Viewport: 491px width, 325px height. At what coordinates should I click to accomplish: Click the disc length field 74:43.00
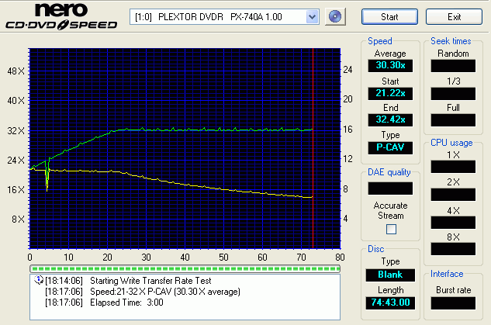click(390, 302)
